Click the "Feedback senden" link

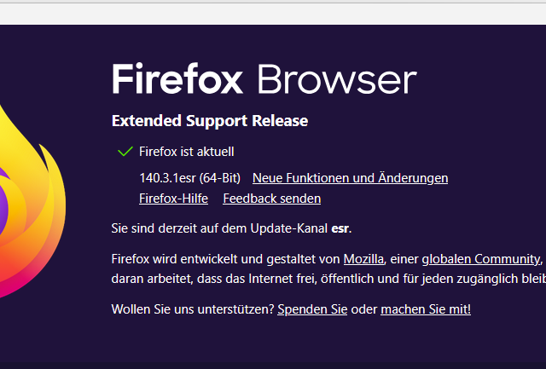coord(271,199)
